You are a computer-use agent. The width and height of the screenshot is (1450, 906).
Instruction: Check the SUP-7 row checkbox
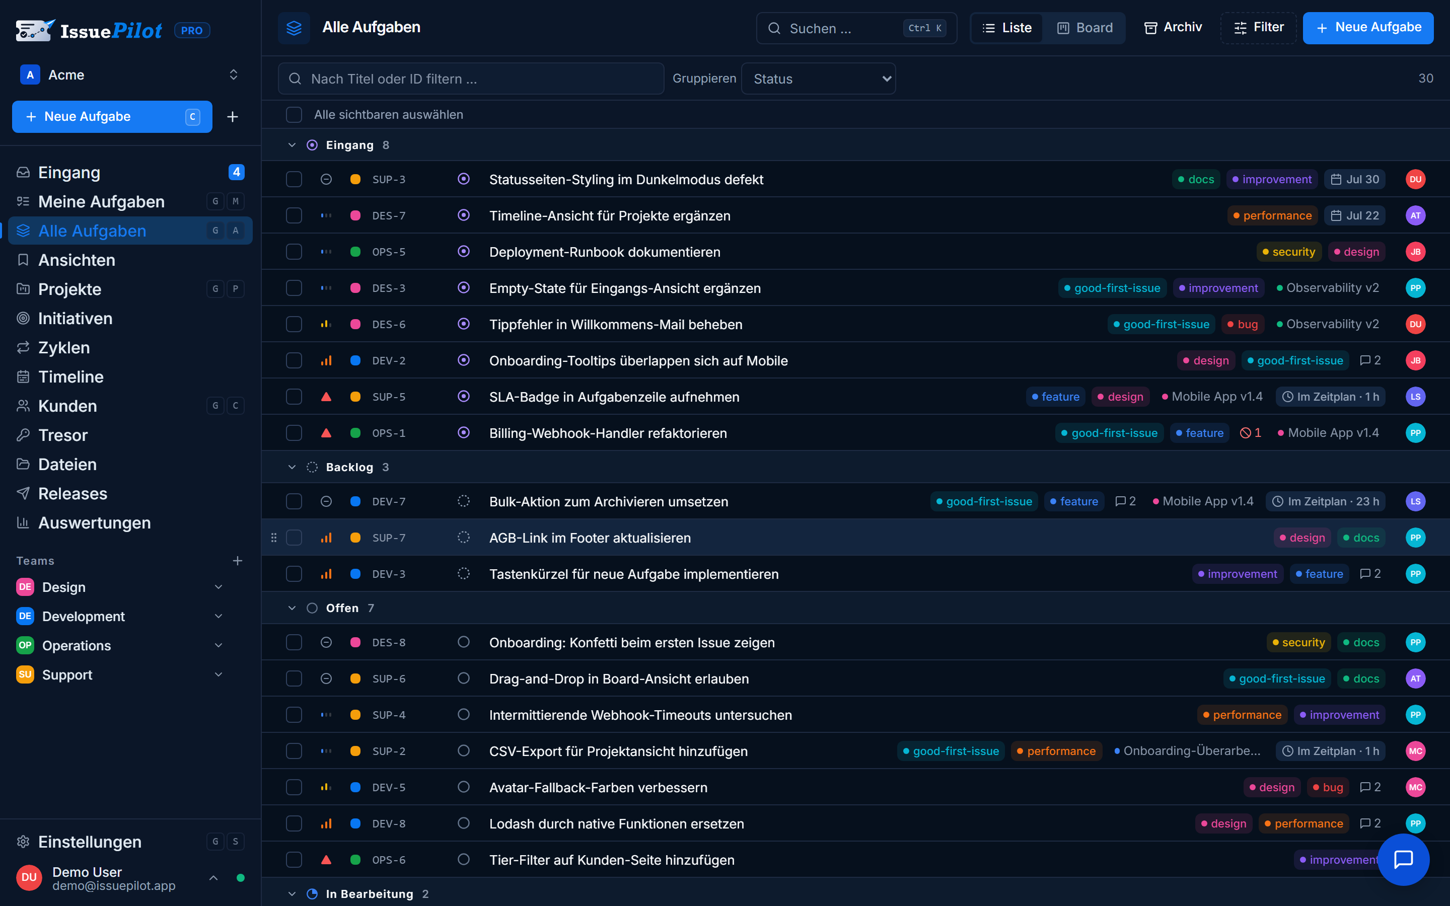point(294,538)
